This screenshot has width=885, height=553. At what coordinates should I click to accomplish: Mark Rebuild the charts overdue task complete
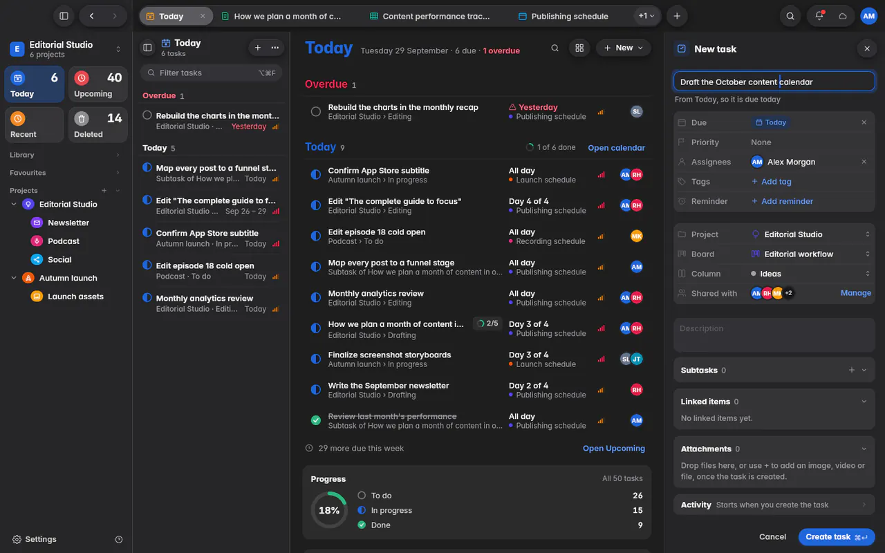click(x=316, y=111)
